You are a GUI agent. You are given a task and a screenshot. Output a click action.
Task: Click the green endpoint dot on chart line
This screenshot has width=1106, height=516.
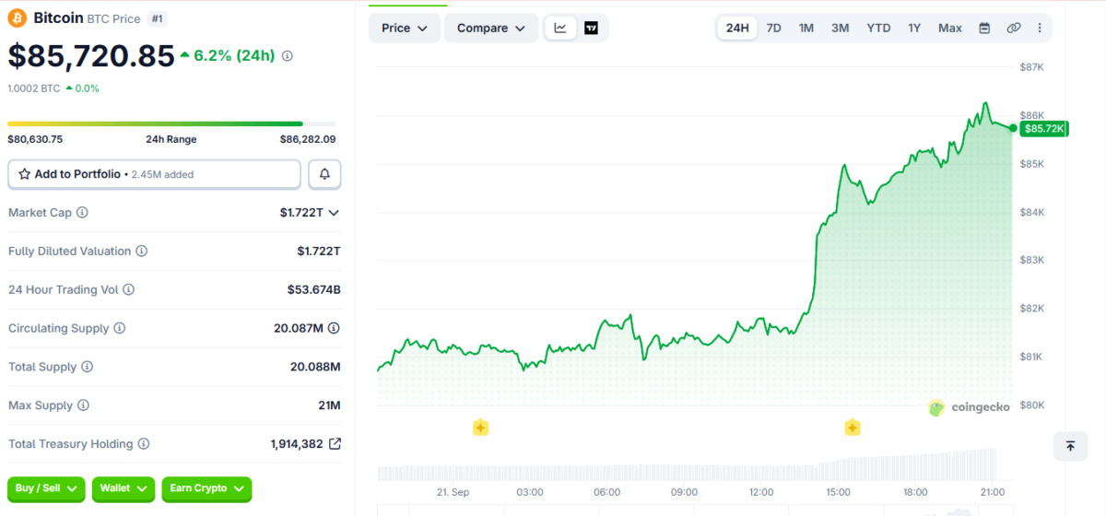(1013, 128)
